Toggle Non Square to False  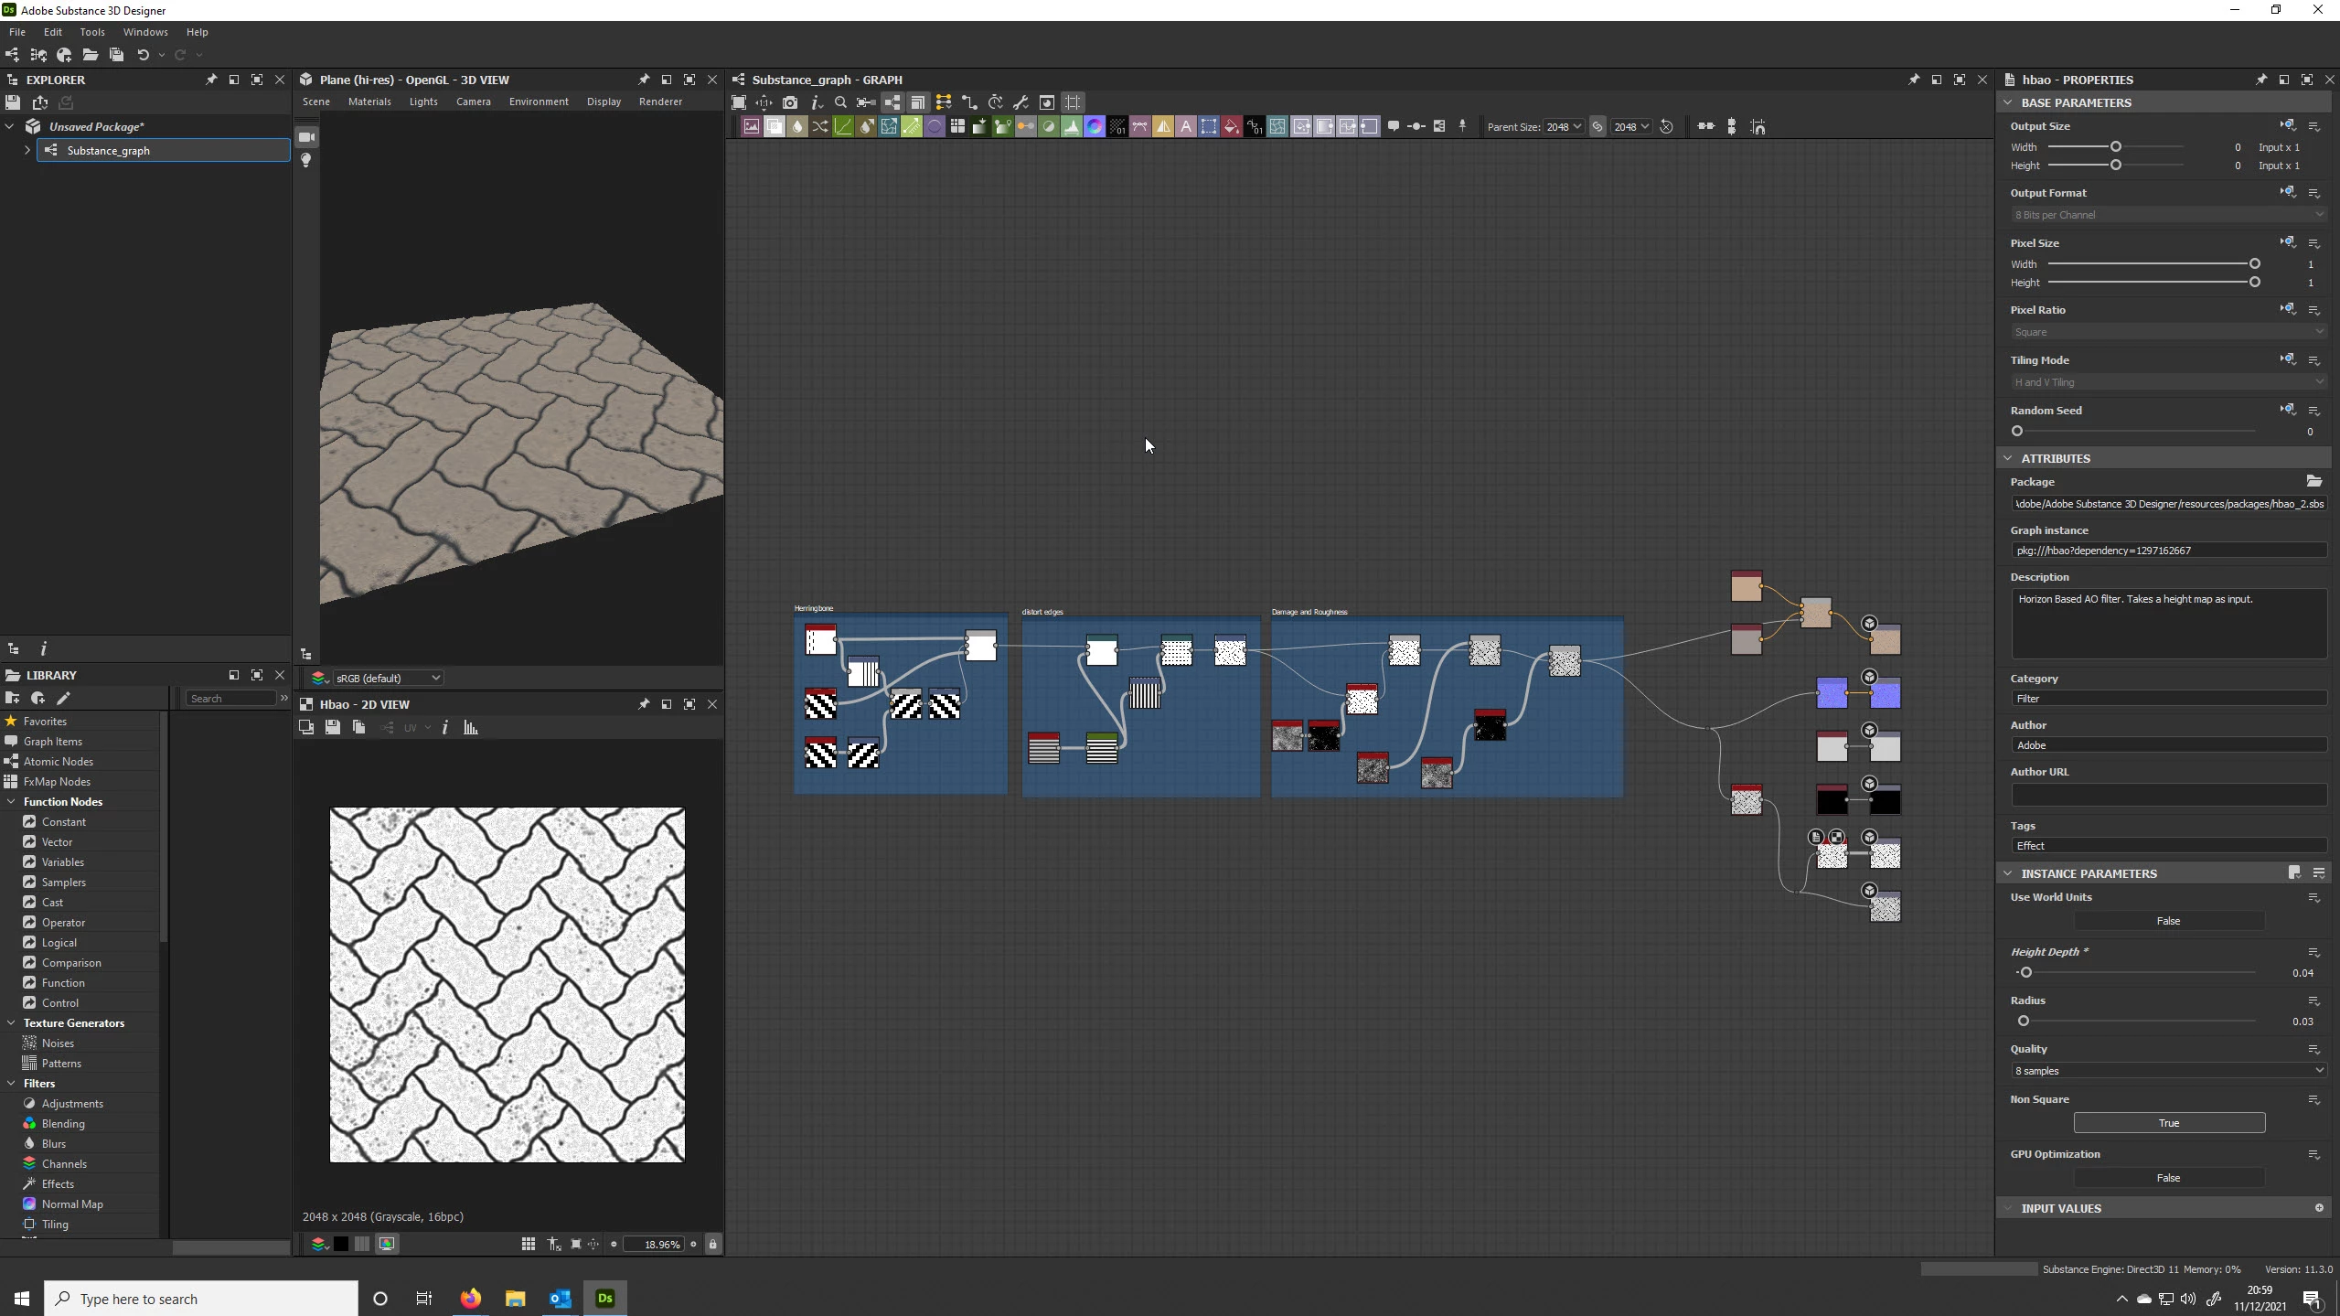click(x=2168, y=1123)
